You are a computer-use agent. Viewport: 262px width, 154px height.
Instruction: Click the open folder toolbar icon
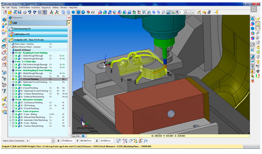click(x=10, y=12)
